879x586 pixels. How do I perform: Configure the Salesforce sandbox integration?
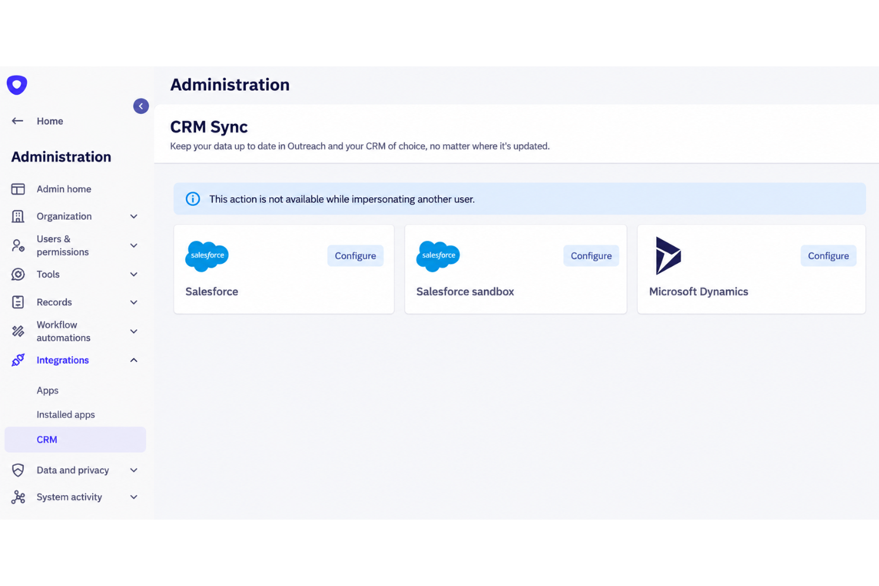click(x=591, y=256)
